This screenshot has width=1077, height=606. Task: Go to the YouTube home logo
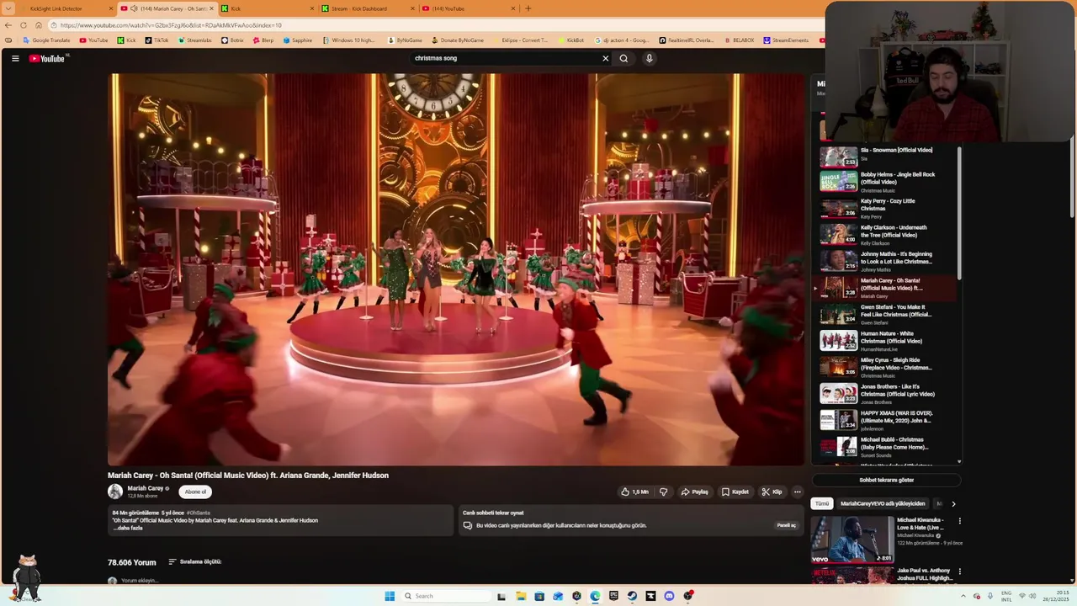(x=47, y=58)
